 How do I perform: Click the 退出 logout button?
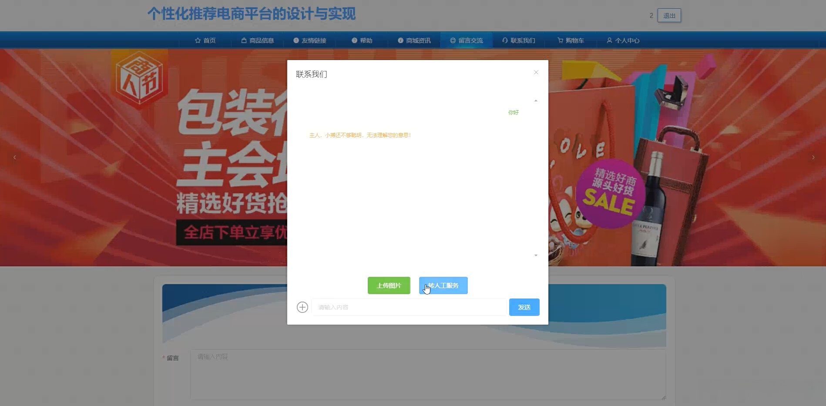coord(669,15)
